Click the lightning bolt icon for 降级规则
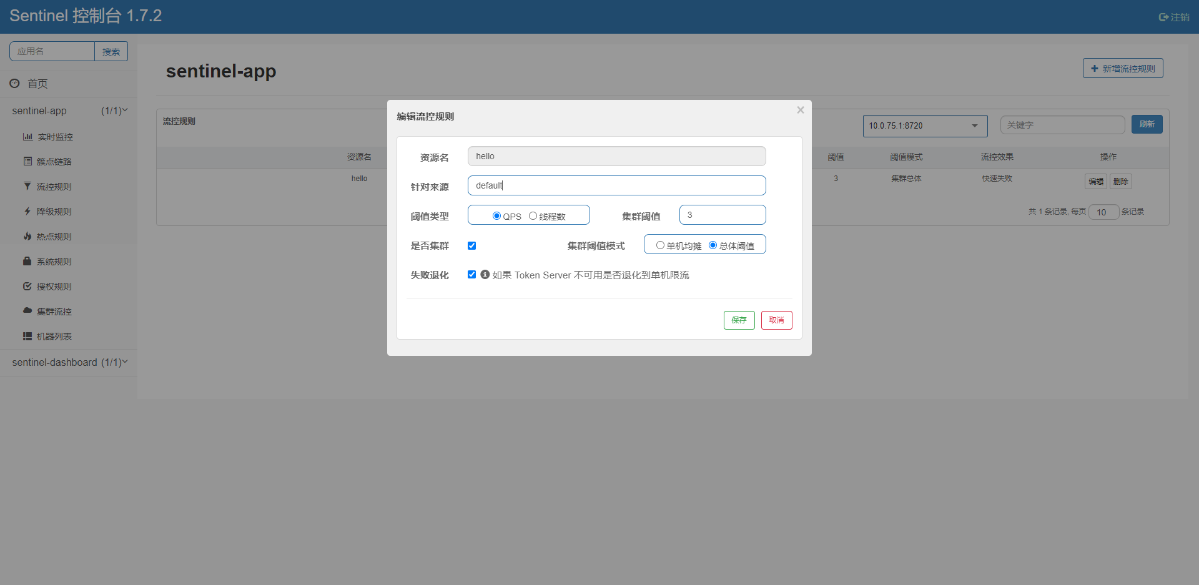The width and height of the screenshot is (1199, 585). point(27,211)
